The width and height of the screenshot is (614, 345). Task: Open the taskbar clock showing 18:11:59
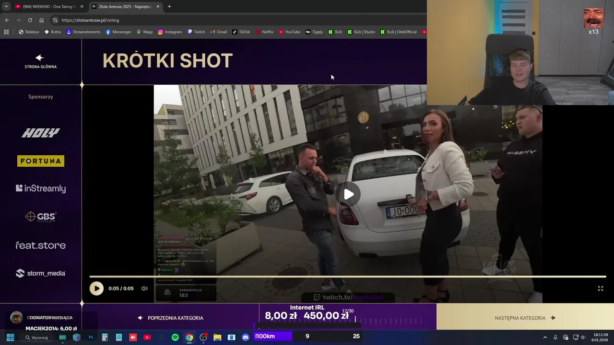pyautogui.click(x=600, y=337)
